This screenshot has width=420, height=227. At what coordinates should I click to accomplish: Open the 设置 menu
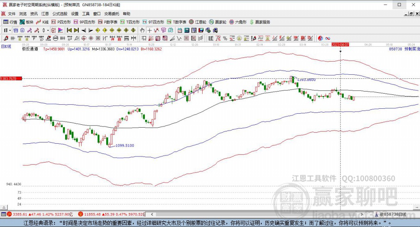pos(75,14)
